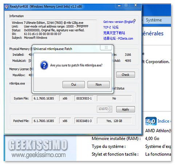Close the ReadyFor4GB window
Image resolution: width=175 pixels, height=165 pixels.
pyautogui.click(x=135, y=5)
